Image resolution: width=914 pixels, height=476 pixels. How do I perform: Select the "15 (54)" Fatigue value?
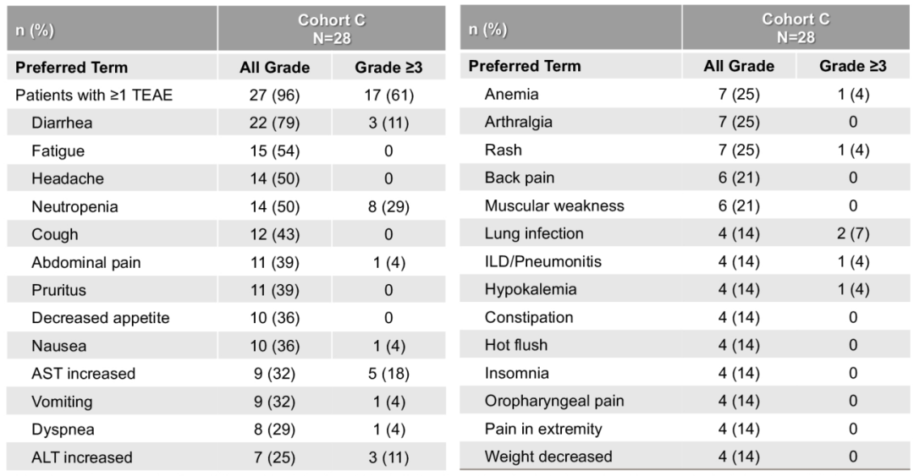[274, 150]
